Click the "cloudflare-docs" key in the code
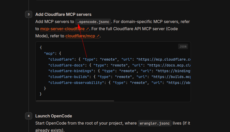230x132 pixels. click(67, 65)
